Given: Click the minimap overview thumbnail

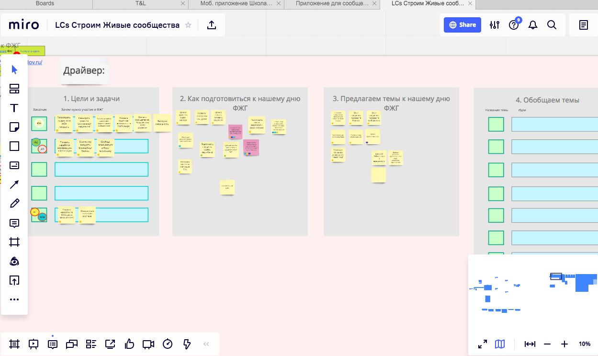Looking at the screenshot, I should (532, 293).
